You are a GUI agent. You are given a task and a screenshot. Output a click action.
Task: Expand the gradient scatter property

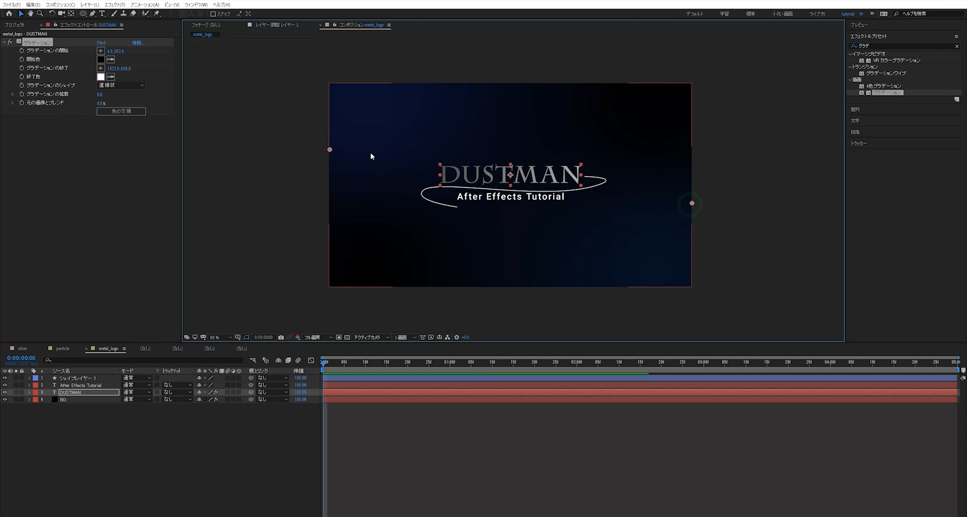point(12,94)
